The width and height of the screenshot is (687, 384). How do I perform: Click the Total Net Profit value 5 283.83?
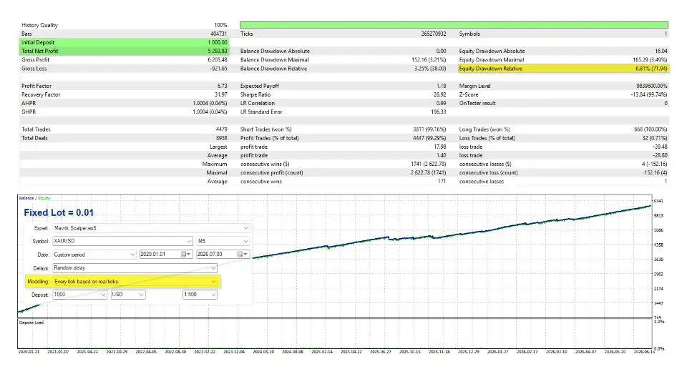[x=218, y=51]
